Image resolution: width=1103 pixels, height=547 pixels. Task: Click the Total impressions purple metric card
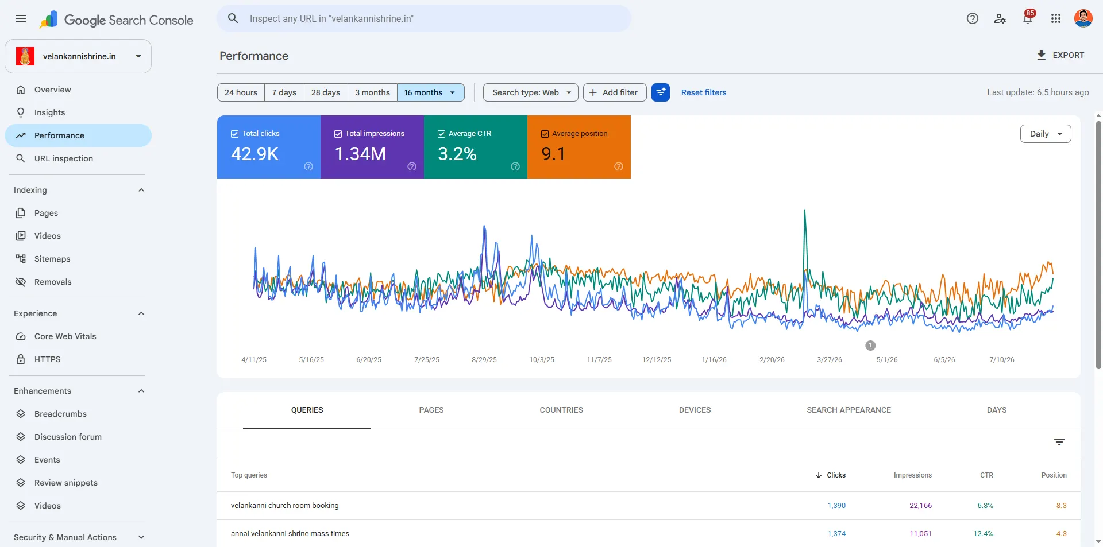pyautogui.click(x=372, y=147)
